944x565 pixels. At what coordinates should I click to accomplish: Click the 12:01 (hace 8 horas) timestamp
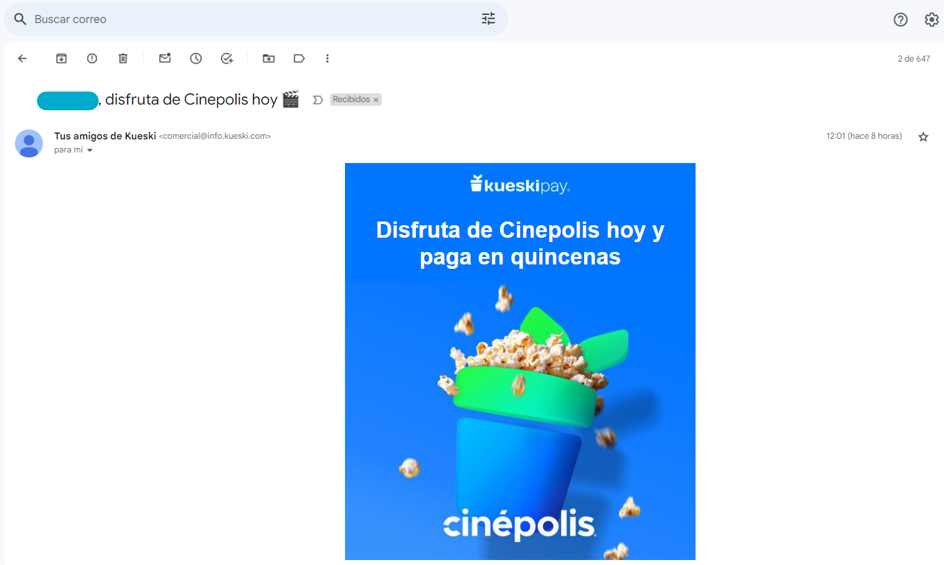(864, 136)
